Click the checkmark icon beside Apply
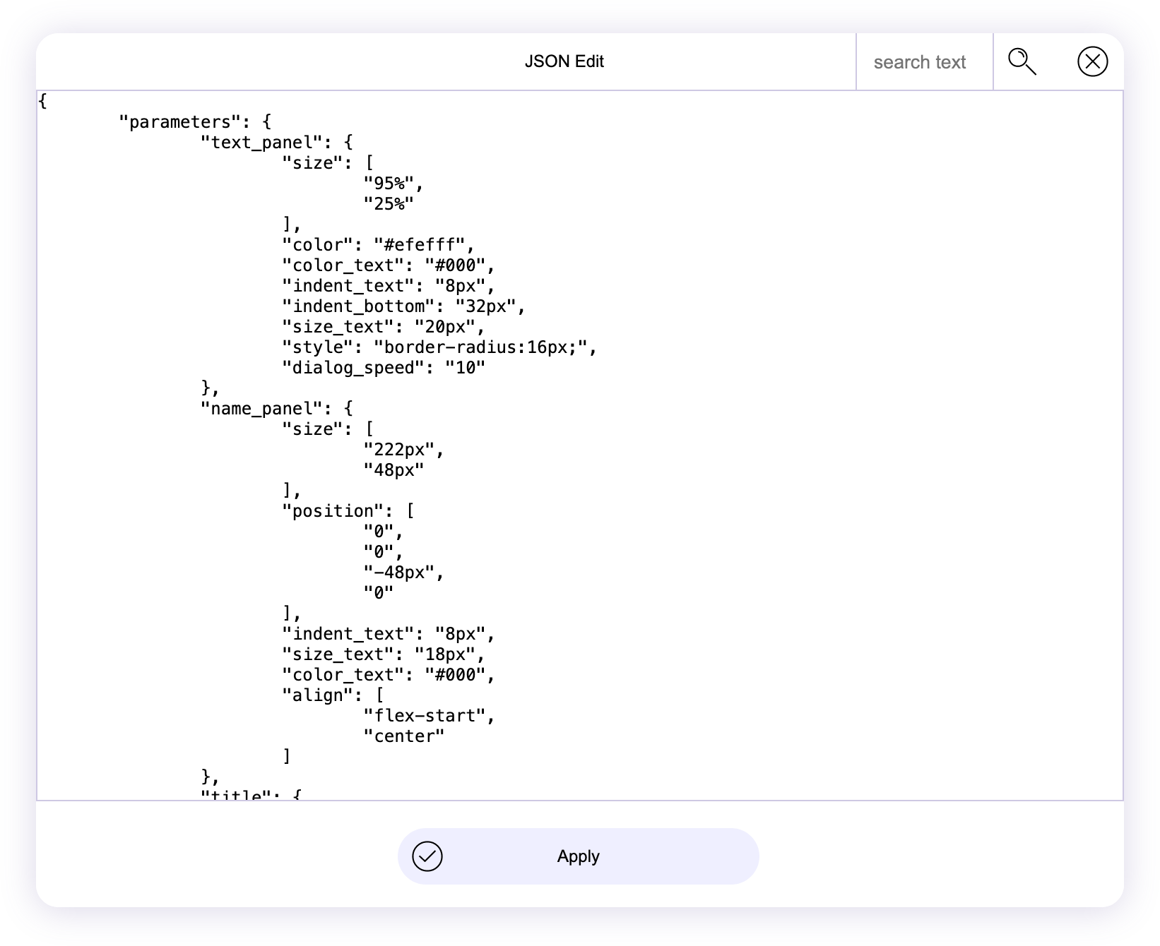This screenshot has height=946, width=1160. (427, 856)
